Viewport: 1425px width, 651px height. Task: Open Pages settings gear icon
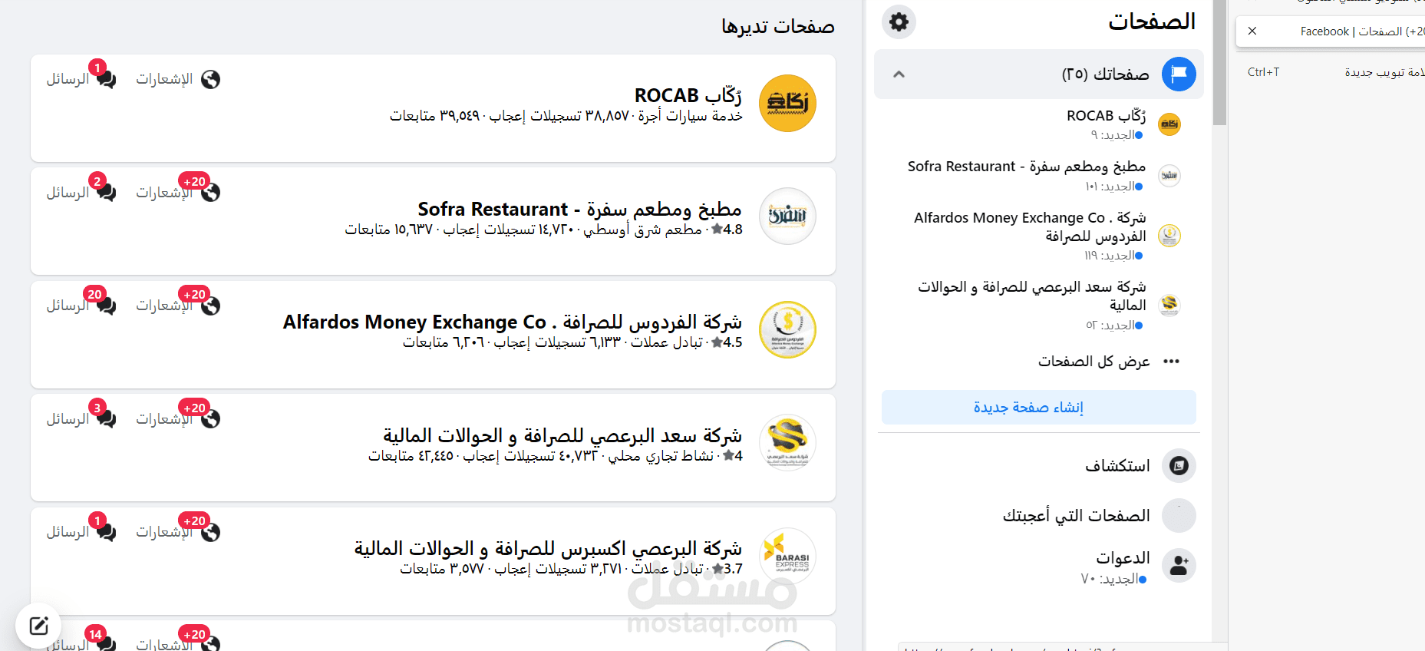coord(899,21)
